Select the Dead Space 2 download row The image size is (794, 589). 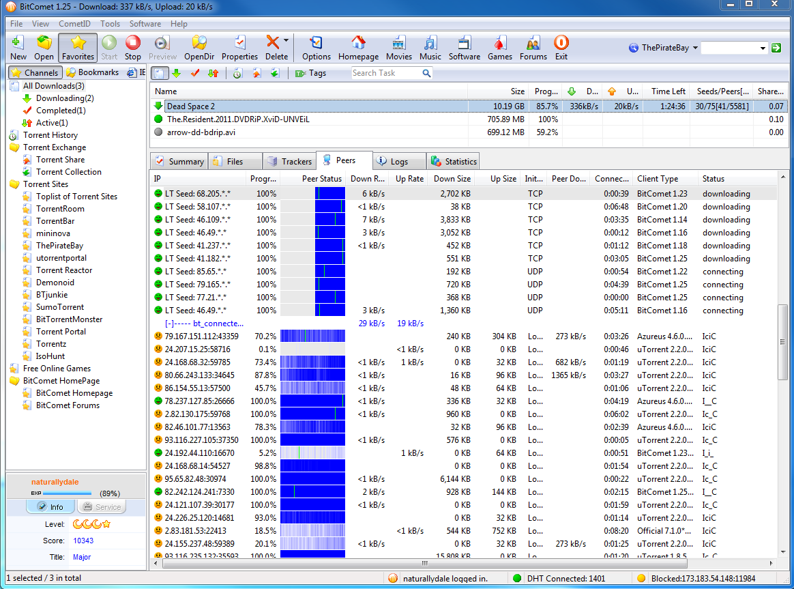[469, 106]
